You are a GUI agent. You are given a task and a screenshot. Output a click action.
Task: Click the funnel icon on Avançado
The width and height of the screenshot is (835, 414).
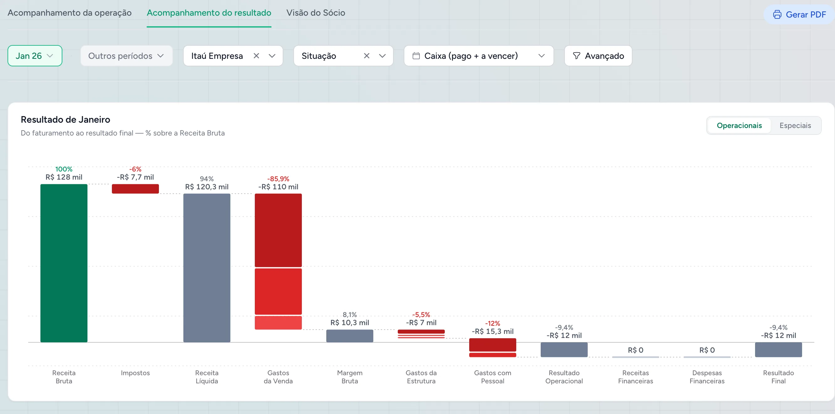[576, 56]
